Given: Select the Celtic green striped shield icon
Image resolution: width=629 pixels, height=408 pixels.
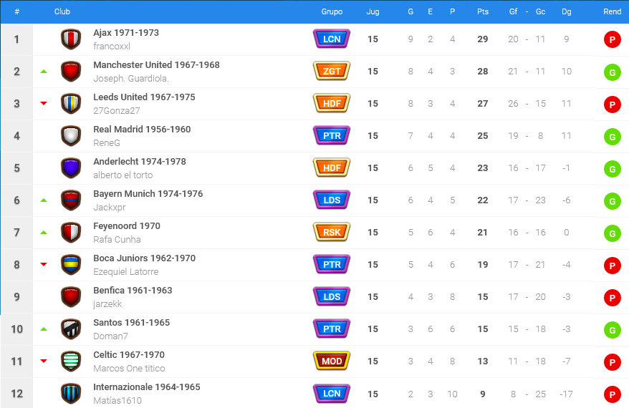Looking at the screenshot, I should pyautogui.click(x=71, y=361).
